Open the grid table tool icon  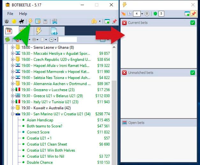click(38, 21)
